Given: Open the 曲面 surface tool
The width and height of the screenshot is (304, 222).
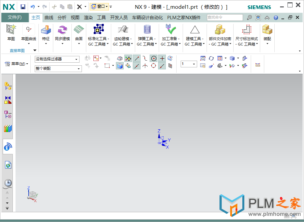Looking at the screenshot, I should click(79, 34).
